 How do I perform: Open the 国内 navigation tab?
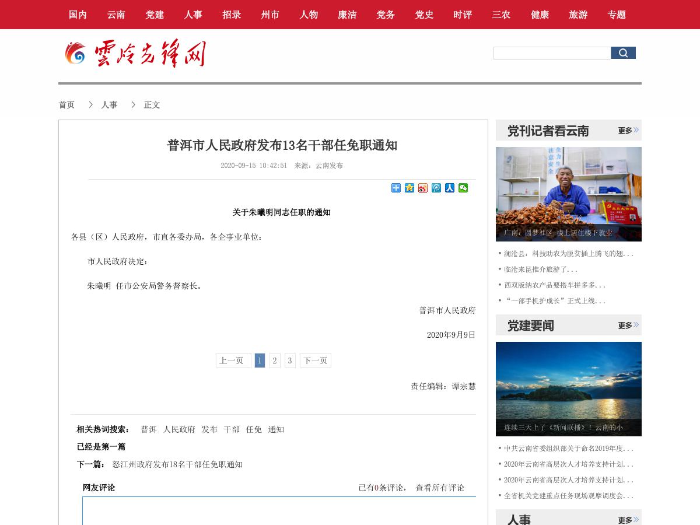[x=78, y=15]
